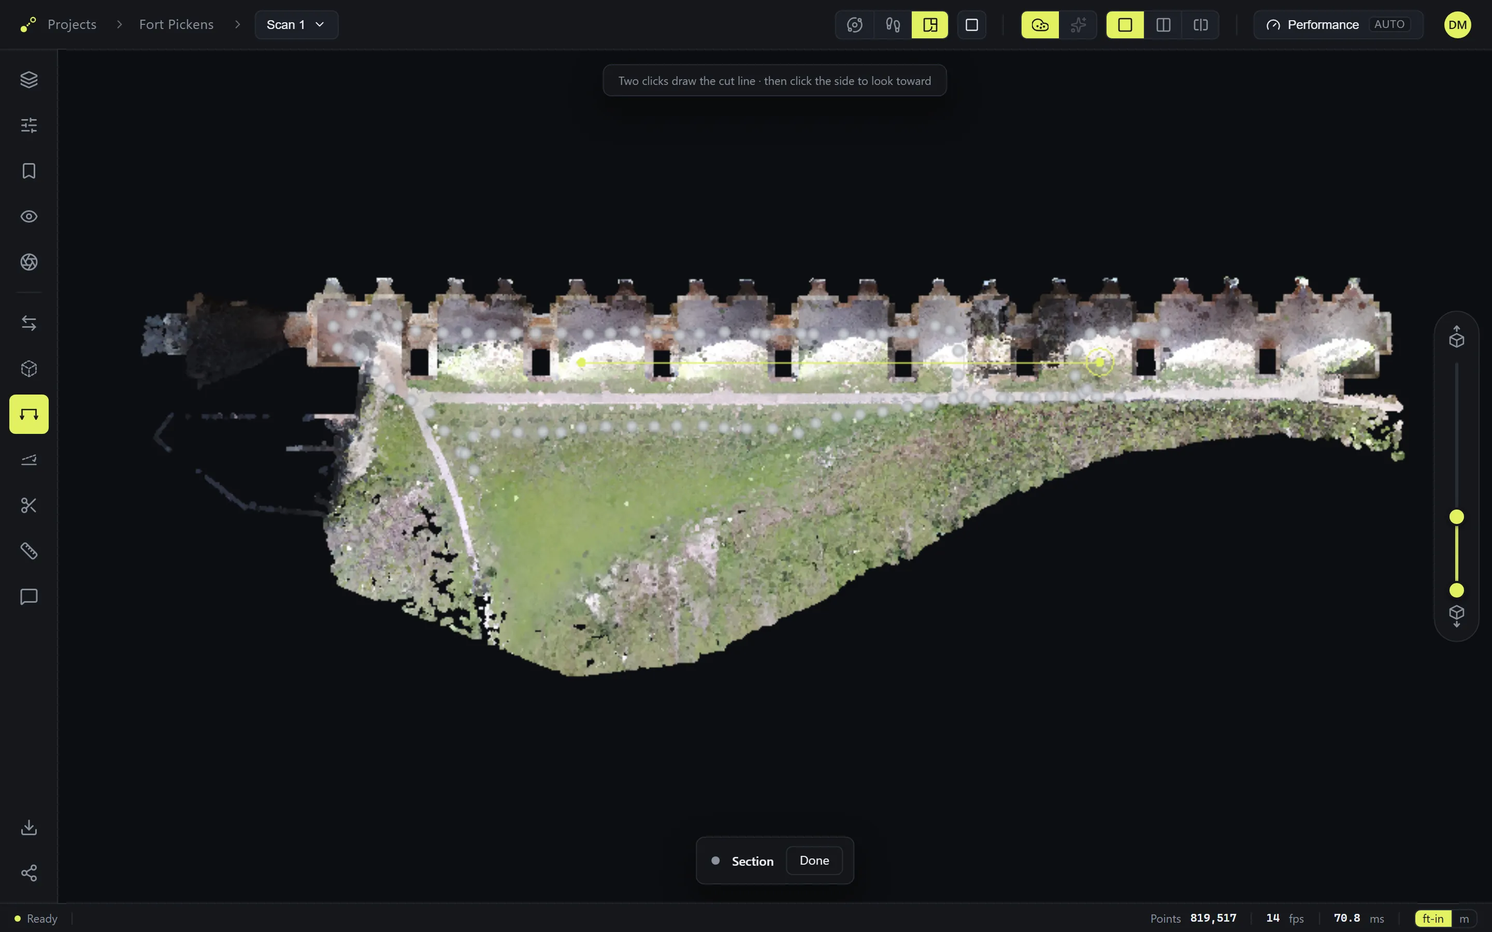Select the dashed cube box tool
Image resolution: width=1492 pixels, height=932 pixels.
click(x=29, y=369)
